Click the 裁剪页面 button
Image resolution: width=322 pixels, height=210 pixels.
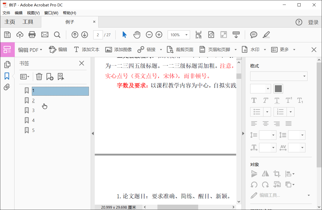coord(180,50)
